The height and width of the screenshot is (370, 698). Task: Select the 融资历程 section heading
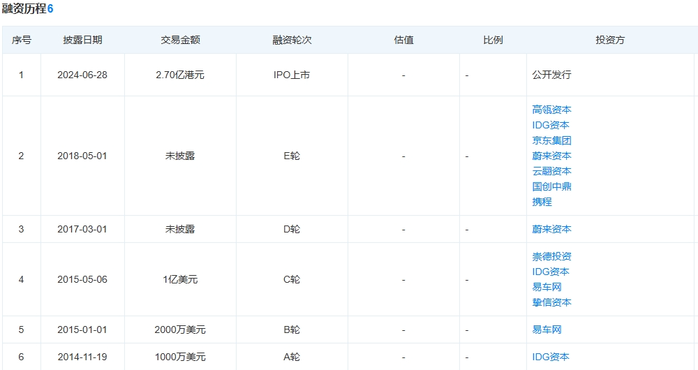24,8
